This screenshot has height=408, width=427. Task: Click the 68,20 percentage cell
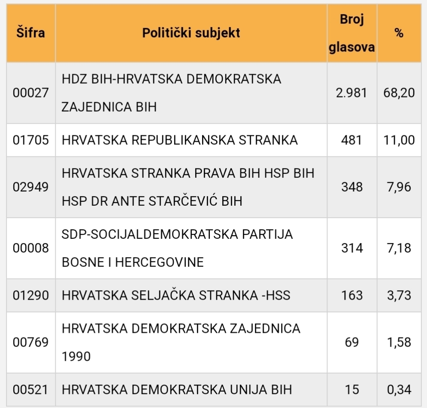pyautogui.click(x=399, y=93)
